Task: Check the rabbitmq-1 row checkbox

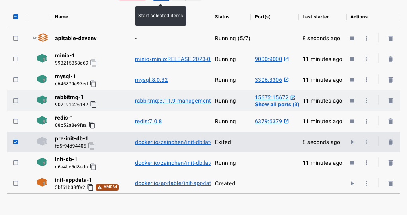Action: click(x=16, y=101)
